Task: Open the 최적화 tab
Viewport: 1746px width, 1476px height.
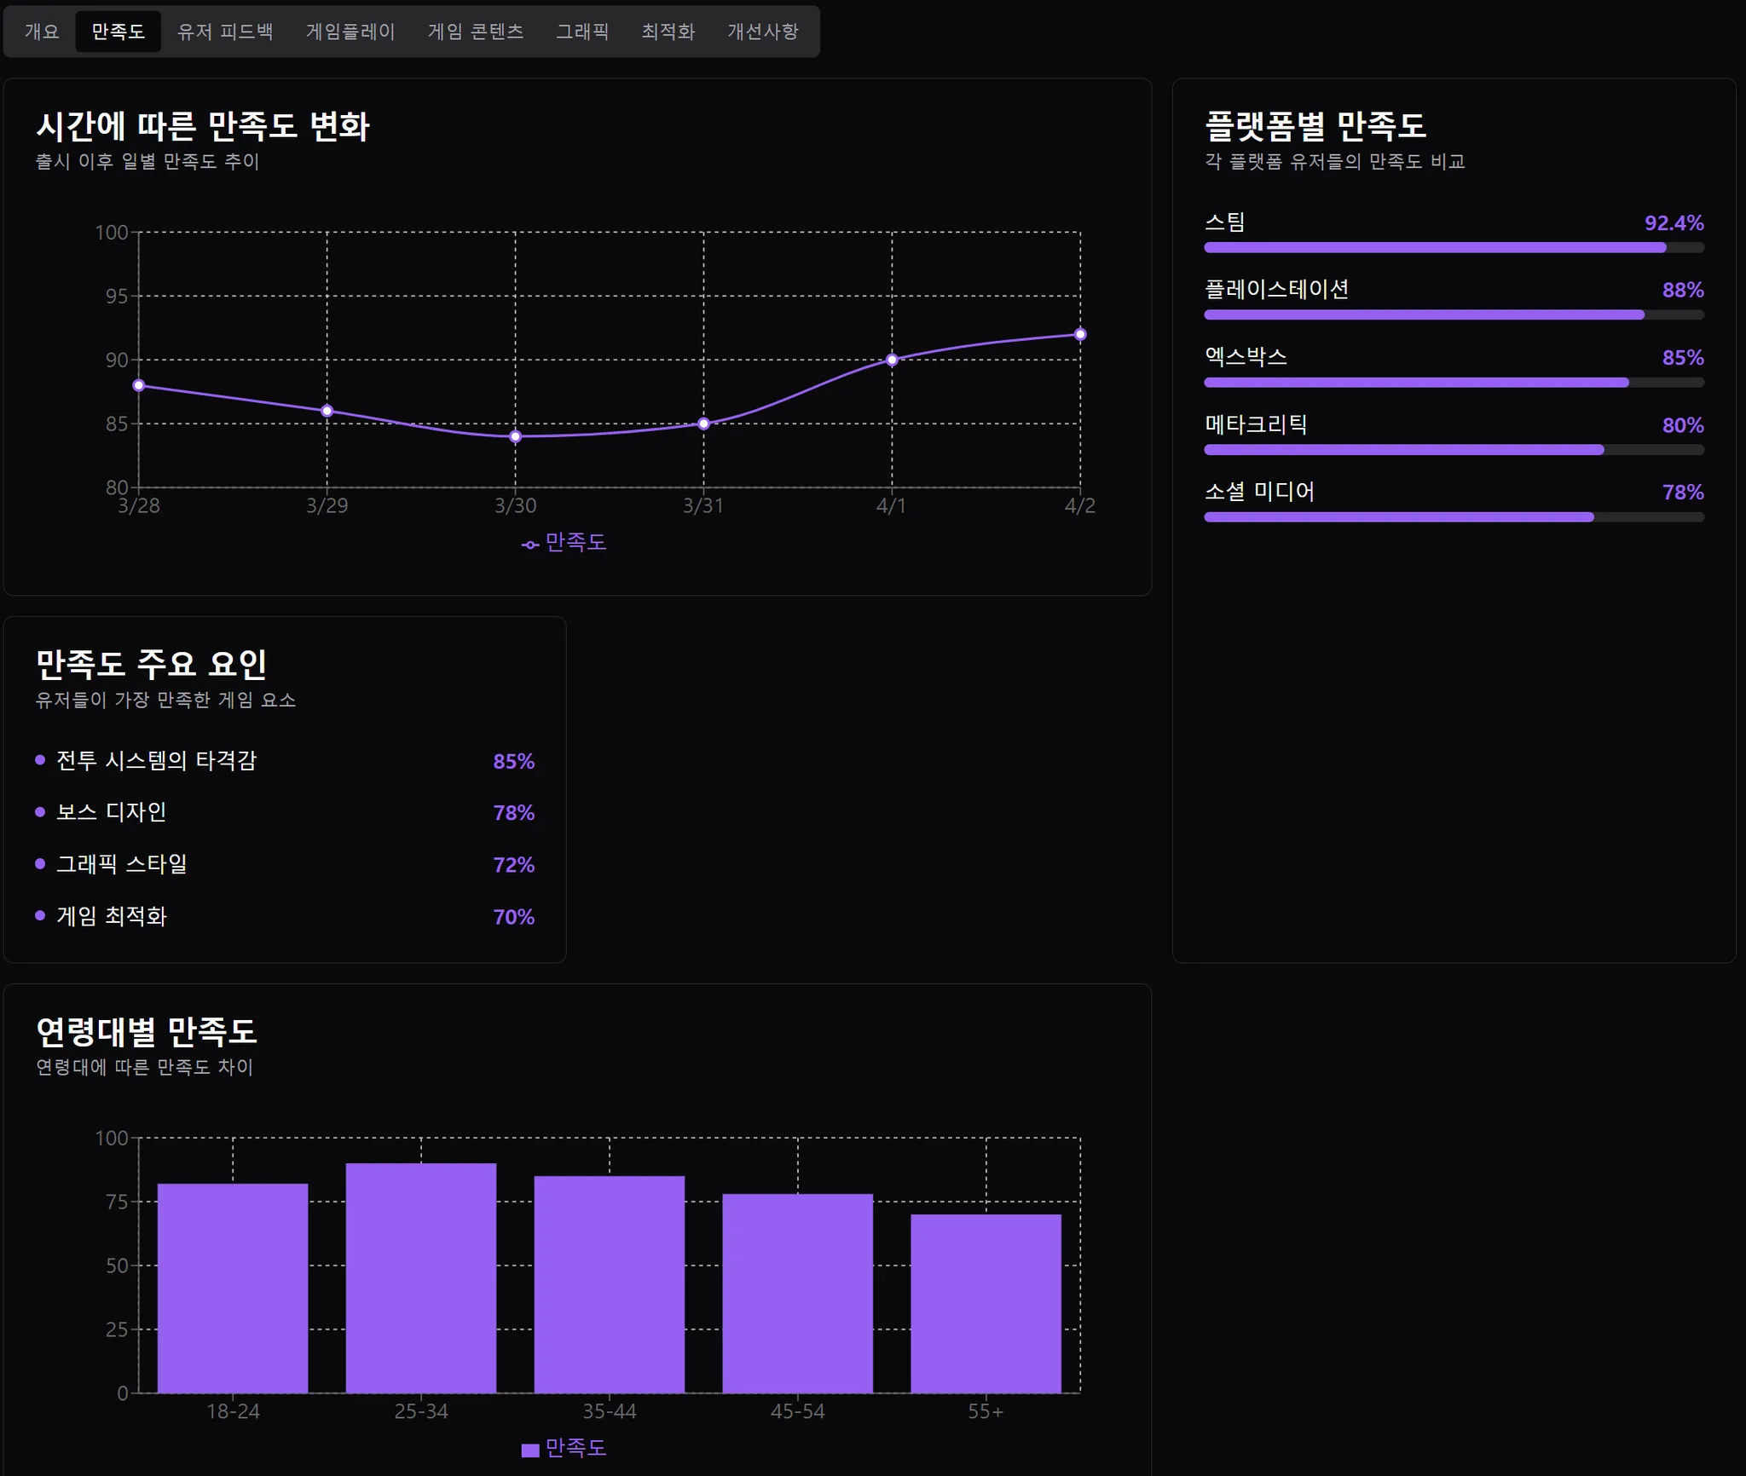Action: pos(668,32)
